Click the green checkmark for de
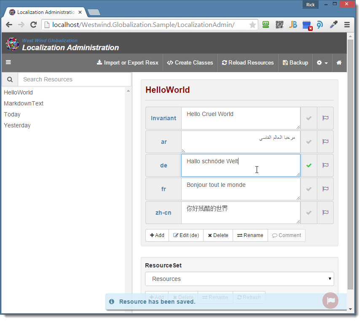 click(x=309, y=165)
